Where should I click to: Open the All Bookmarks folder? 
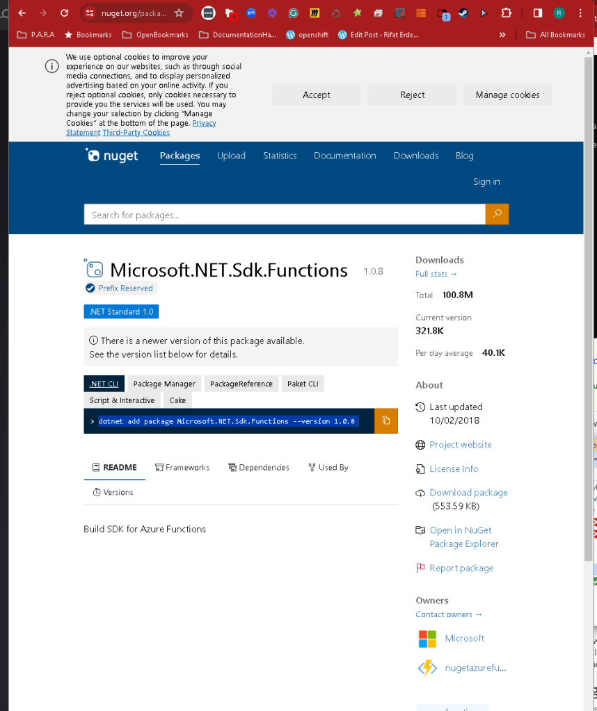tap(555, 35)
